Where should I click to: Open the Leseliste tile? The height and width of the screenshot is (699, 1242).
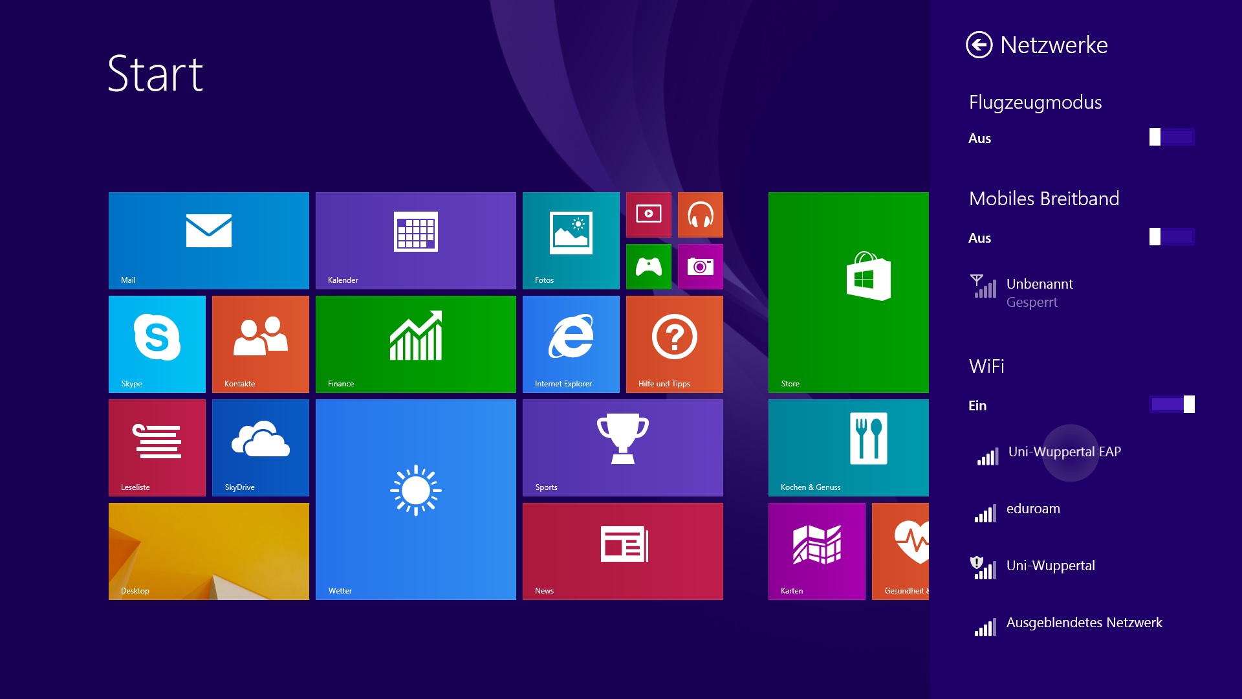[157, 448]
